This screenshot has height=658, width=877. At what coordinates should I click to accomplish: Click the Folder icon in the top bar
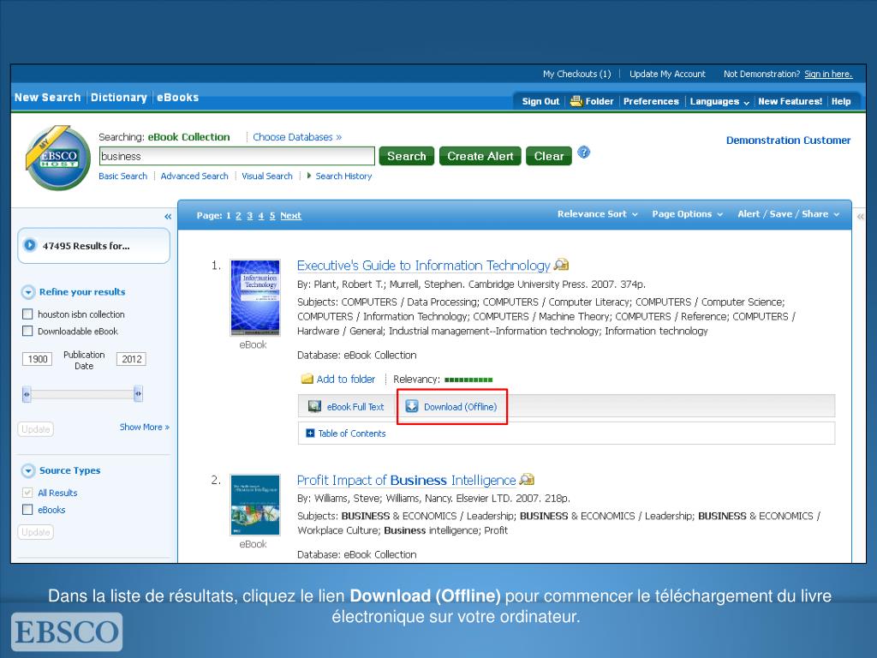pyautogui.click(x=576, y=101)
